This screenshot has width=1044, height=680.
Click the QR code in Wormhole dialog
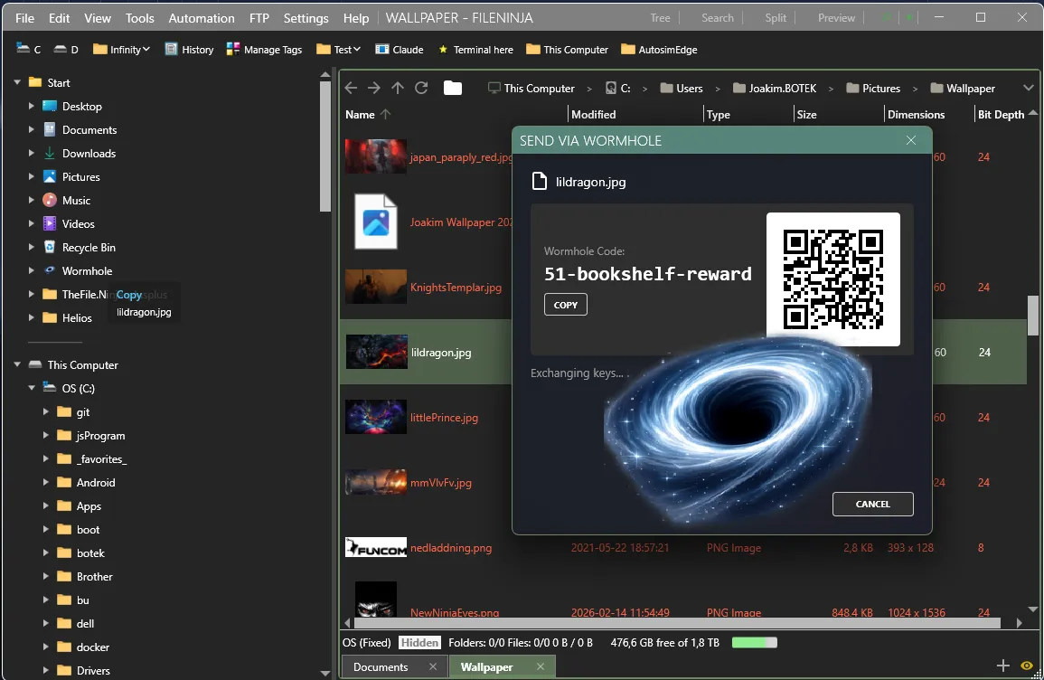pyautogui.click(x=832, y=279)
